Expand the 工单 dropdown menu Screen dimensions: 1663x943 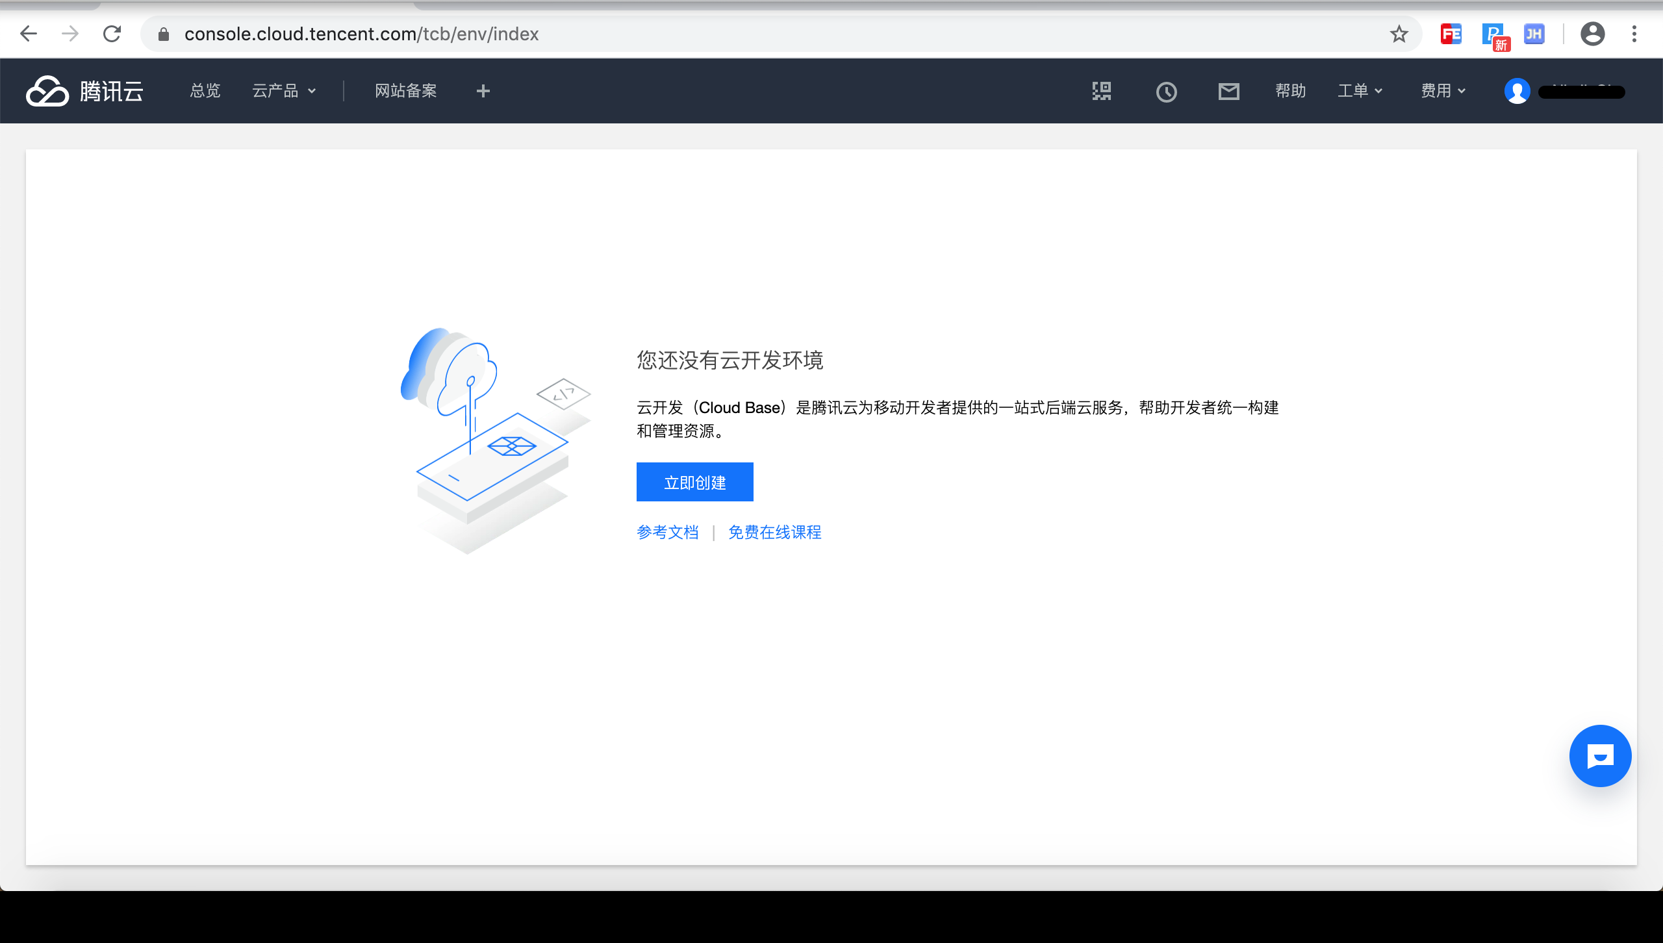pos(1360,91)
